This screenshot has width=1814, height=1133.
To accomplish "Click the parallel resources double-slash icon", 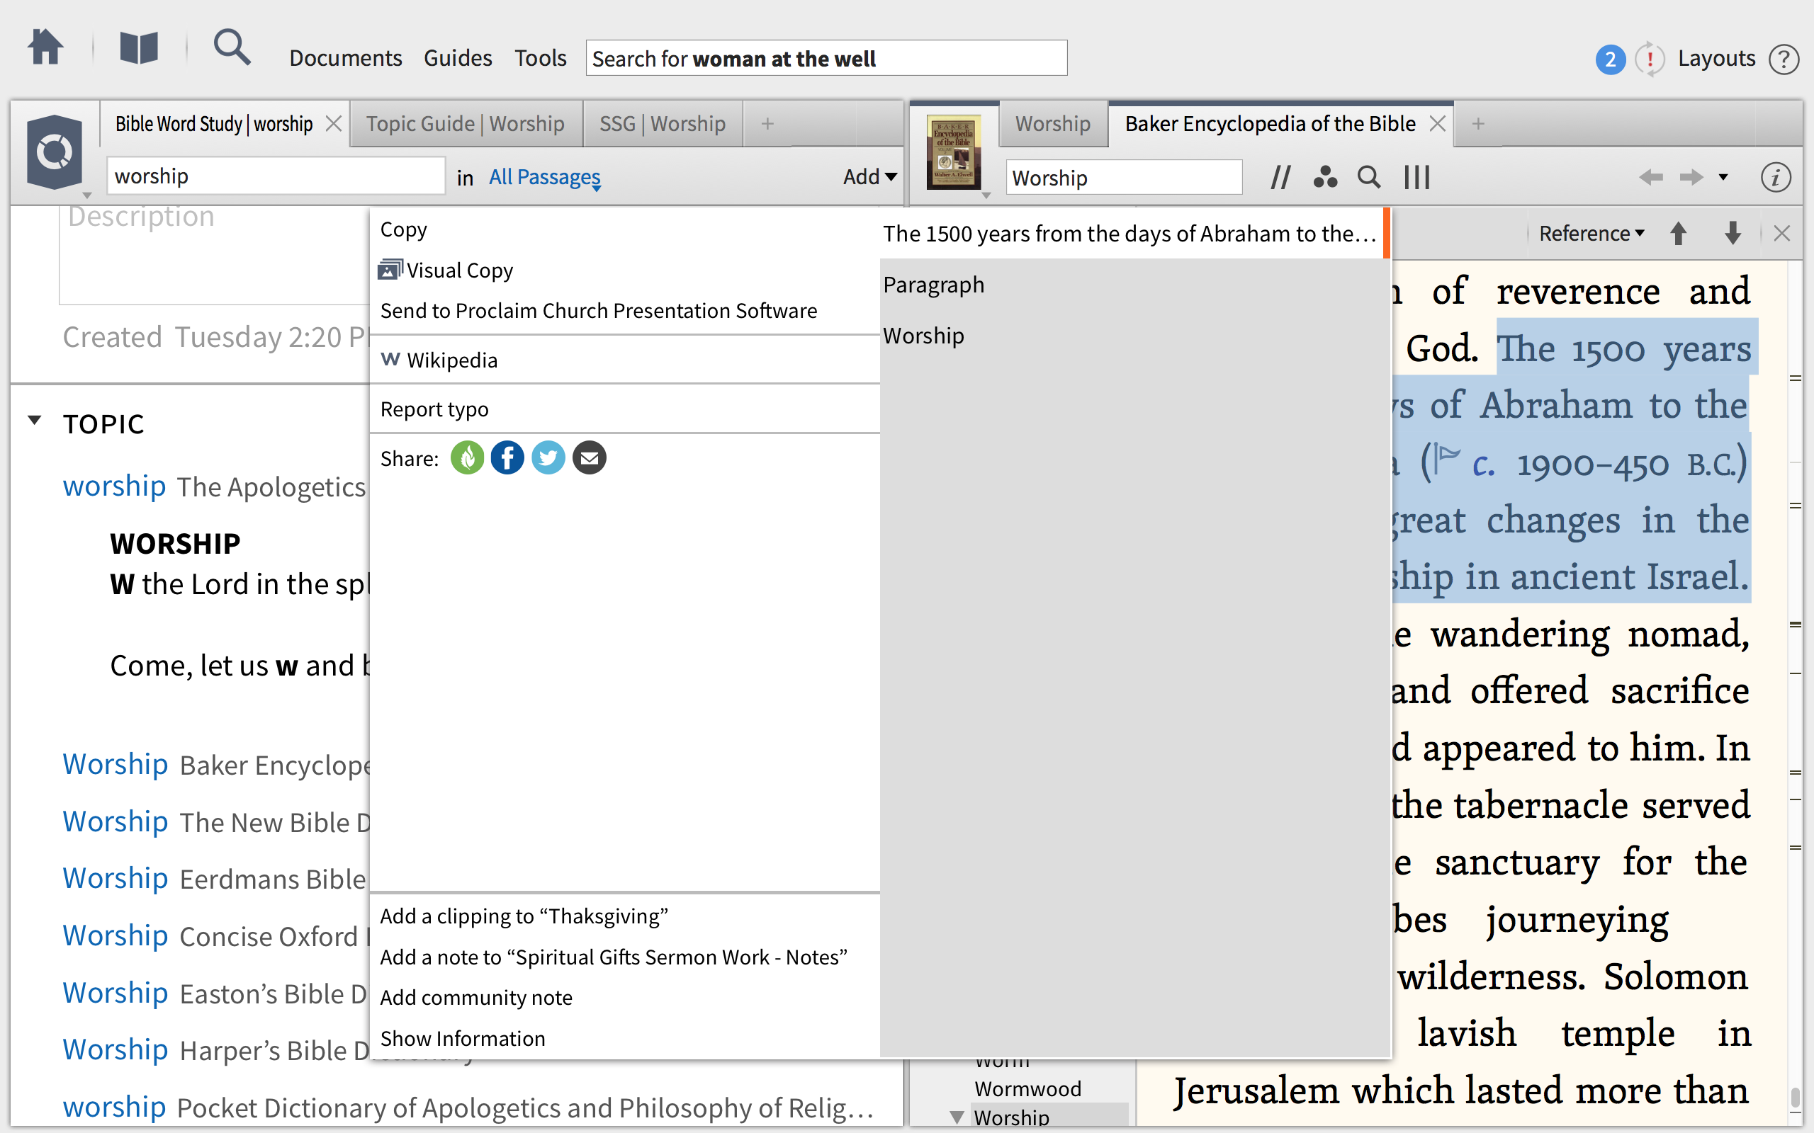I will coord(1280,178).
